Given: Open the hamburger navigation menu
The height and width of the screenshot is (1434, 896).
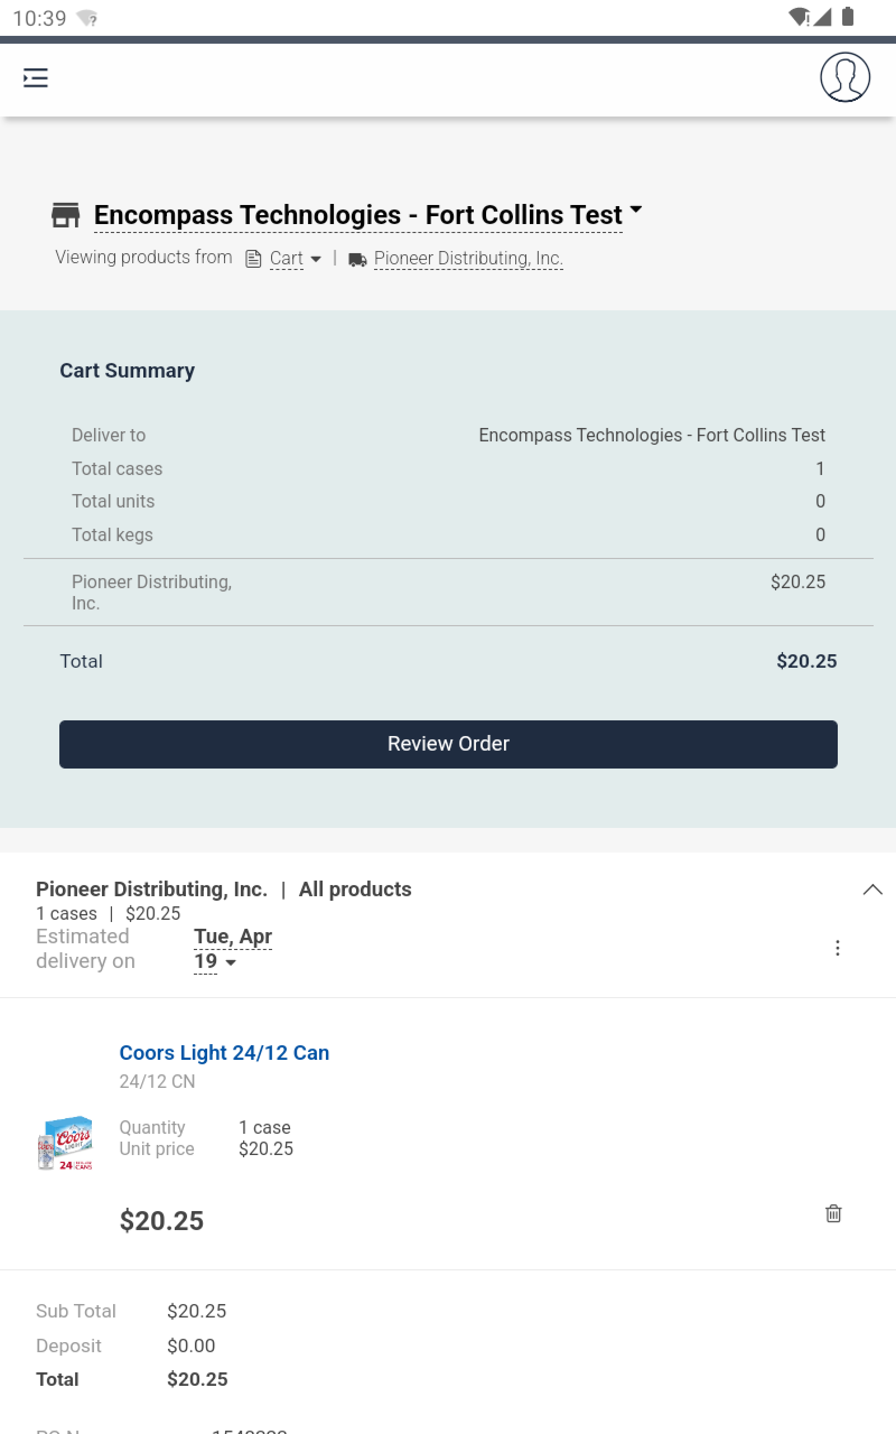Looking at the screenshot, I should coord(35,78).
